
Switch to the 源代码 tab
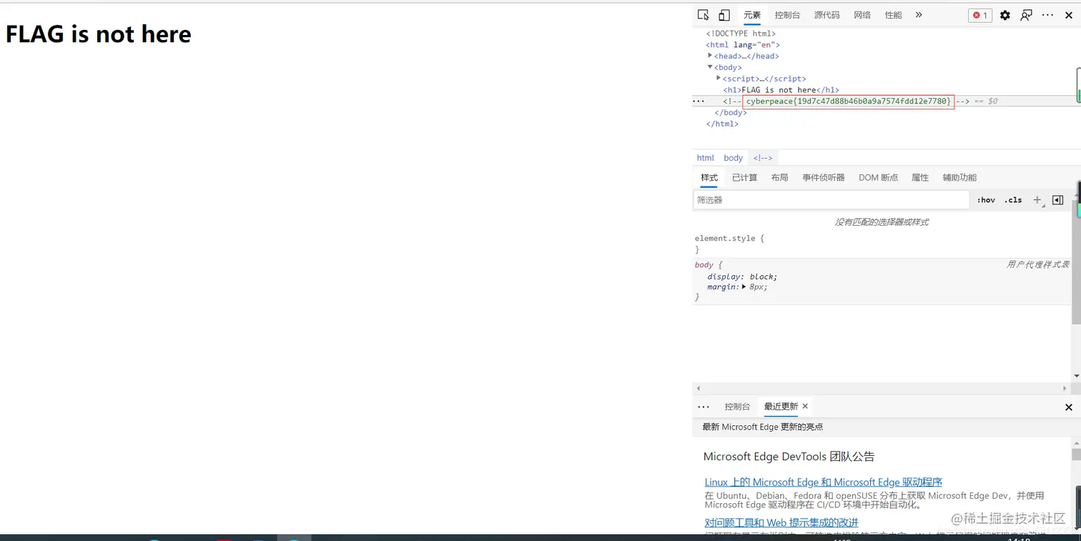(826, 15)
